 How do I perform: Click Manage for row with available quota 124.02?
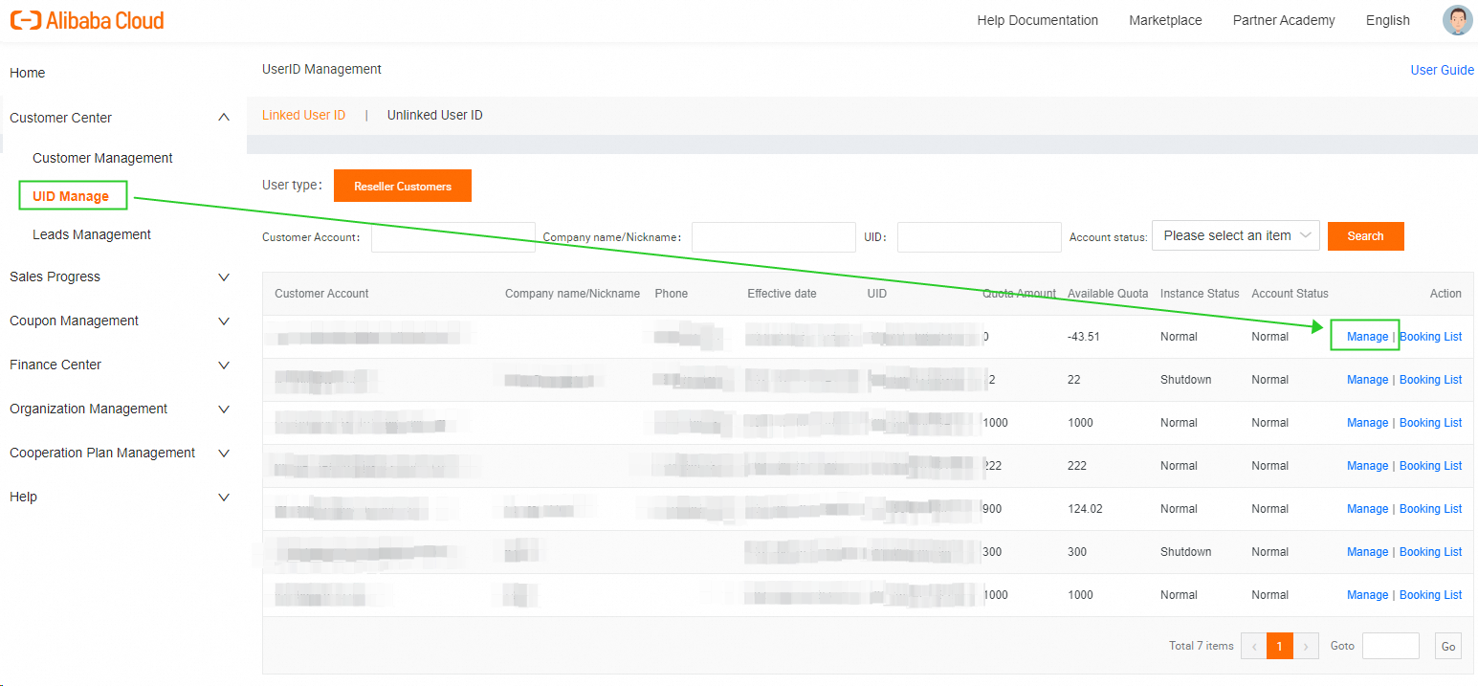point(1367,509)
